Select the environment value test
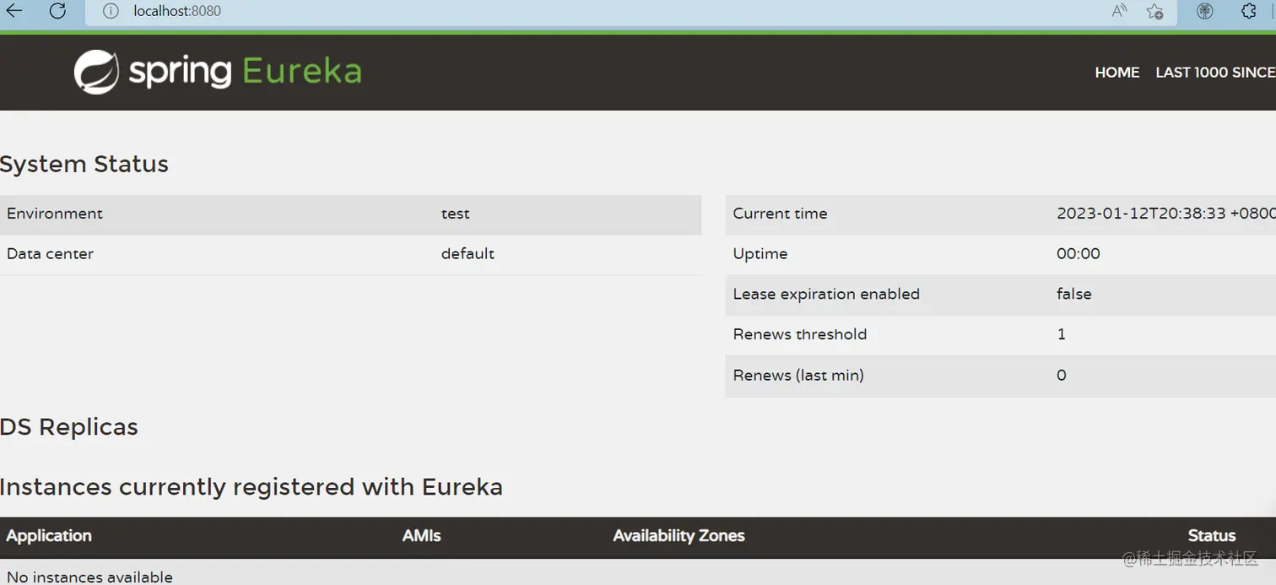 456,214
